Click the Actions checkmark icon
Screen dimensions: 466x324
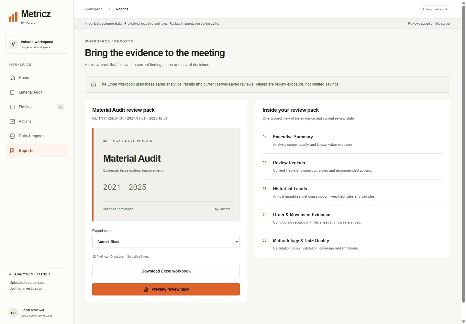[x=12, y=121]
